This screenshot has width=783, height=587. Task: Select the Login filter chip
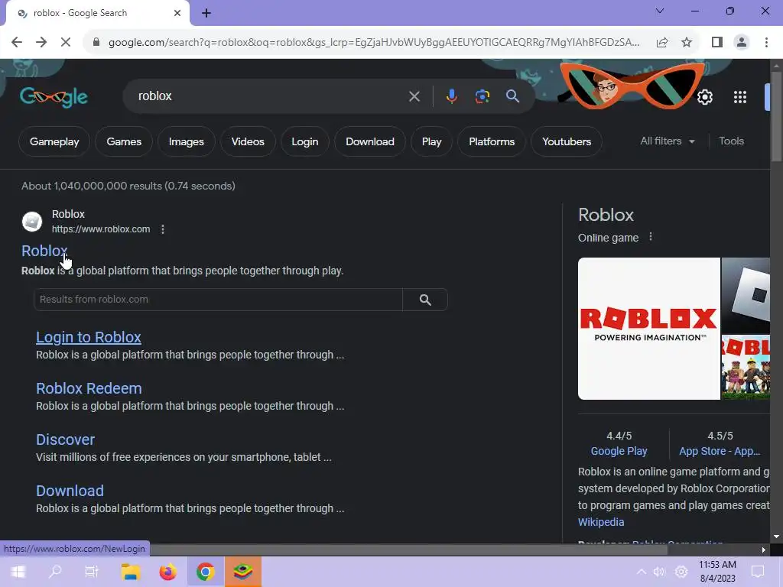pos(304,141)
